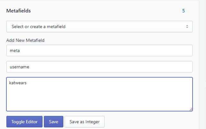
Task: Click the Save button
Action: pos(54,122)
